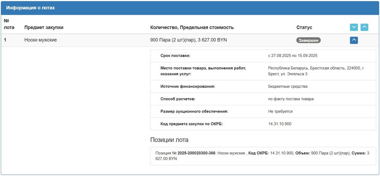
Task: Click position number '2025-200020300-366'
Action: pyautogui.click(x=196, y=153)
